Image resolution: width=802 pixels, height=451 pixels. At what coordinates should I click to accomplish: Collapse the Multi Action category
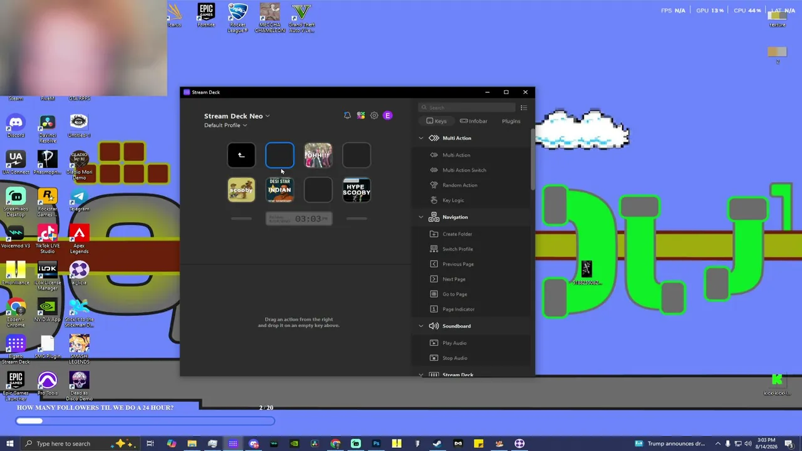(421, 138)
